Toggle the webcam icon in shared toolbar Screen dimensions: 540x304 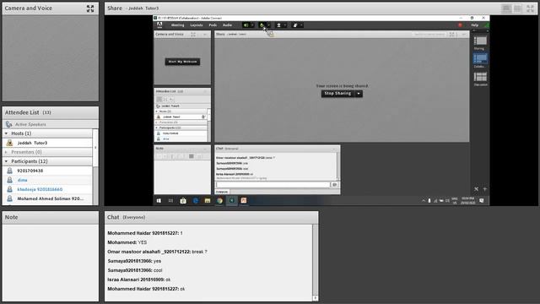pyautogui.click(x=278, y=25)
